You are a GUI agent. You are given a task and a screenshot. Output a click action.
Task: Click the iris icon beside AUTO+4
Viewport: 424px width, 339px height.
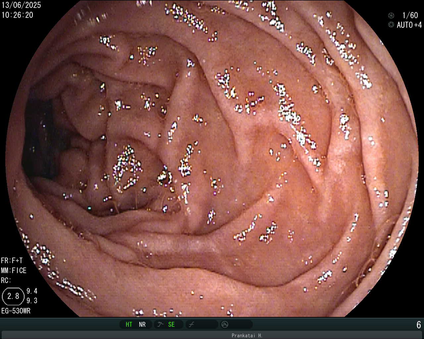(391, 25)
